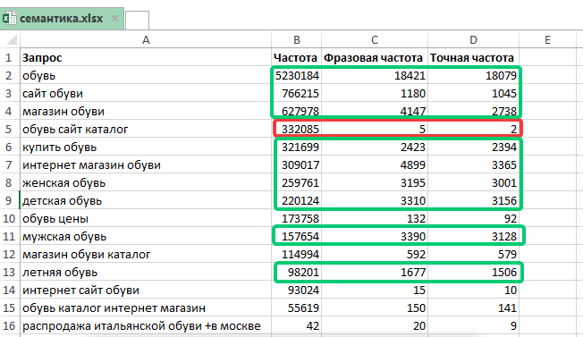Click the 'Запрос' header cell
The image size is (583, 337).
[x=146, y=57]
